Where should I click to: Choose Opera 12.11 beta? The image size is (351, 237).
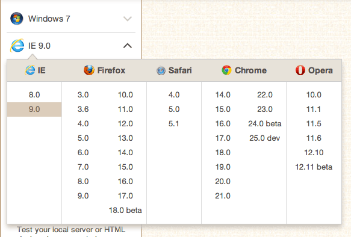point(314,167)
